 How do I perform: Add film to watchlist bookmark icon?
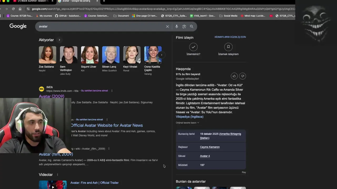(x=228, y=47)
